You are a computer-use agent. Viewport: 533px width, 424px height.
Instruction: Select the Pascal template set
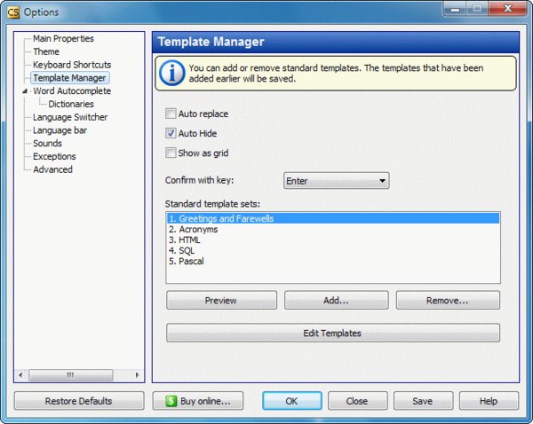coord(192,262)
